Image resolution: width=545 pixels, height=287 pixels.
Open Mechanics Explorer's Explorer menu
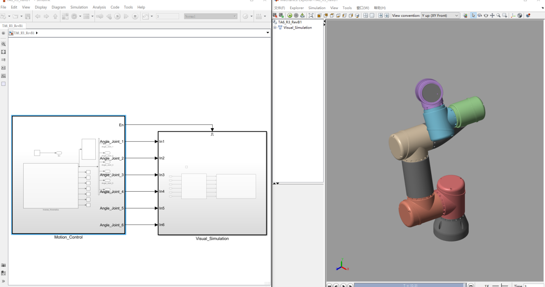click(x=297, y=8)
